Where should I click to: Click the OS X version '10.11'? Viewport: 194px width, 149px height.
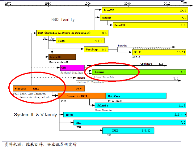point(181,52)
